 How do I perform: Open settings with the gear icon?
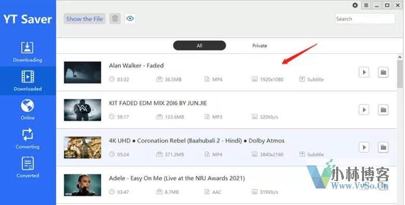(355, 5)
